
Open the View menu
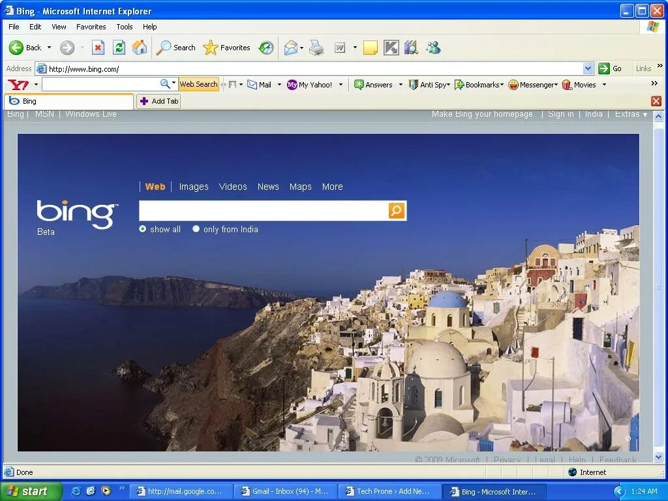(59, 27)
